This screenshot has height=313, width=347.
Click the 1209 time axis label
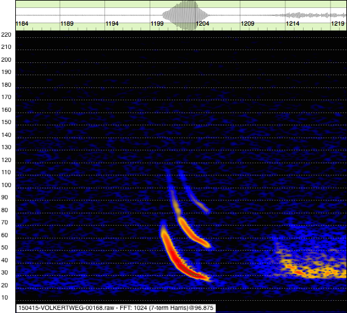pos(247,23)
